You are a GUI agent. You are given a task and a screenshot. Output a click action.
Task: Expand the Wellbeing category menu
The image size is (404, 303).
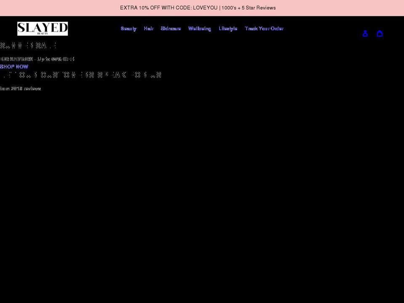coord(199,29)
